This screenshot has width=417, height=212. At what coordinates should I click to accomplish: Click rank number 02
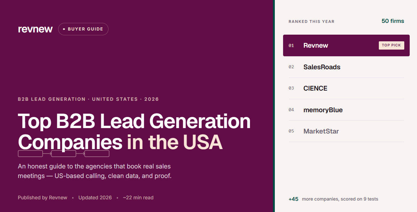291,67
